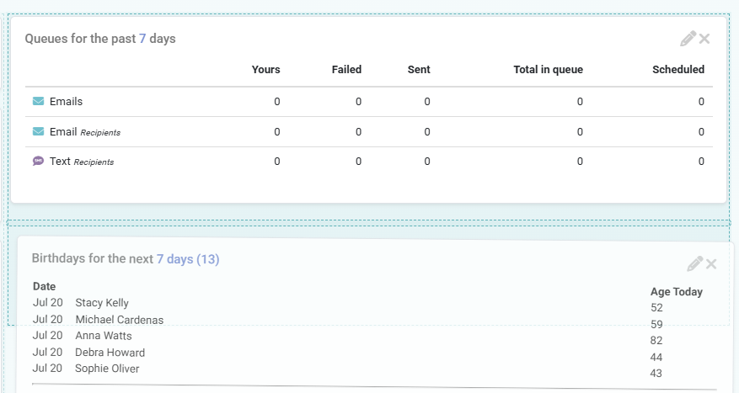This screenshot has width=739, height=393.
Task: Click the 'Failed' column header
Action: point(346,70)
